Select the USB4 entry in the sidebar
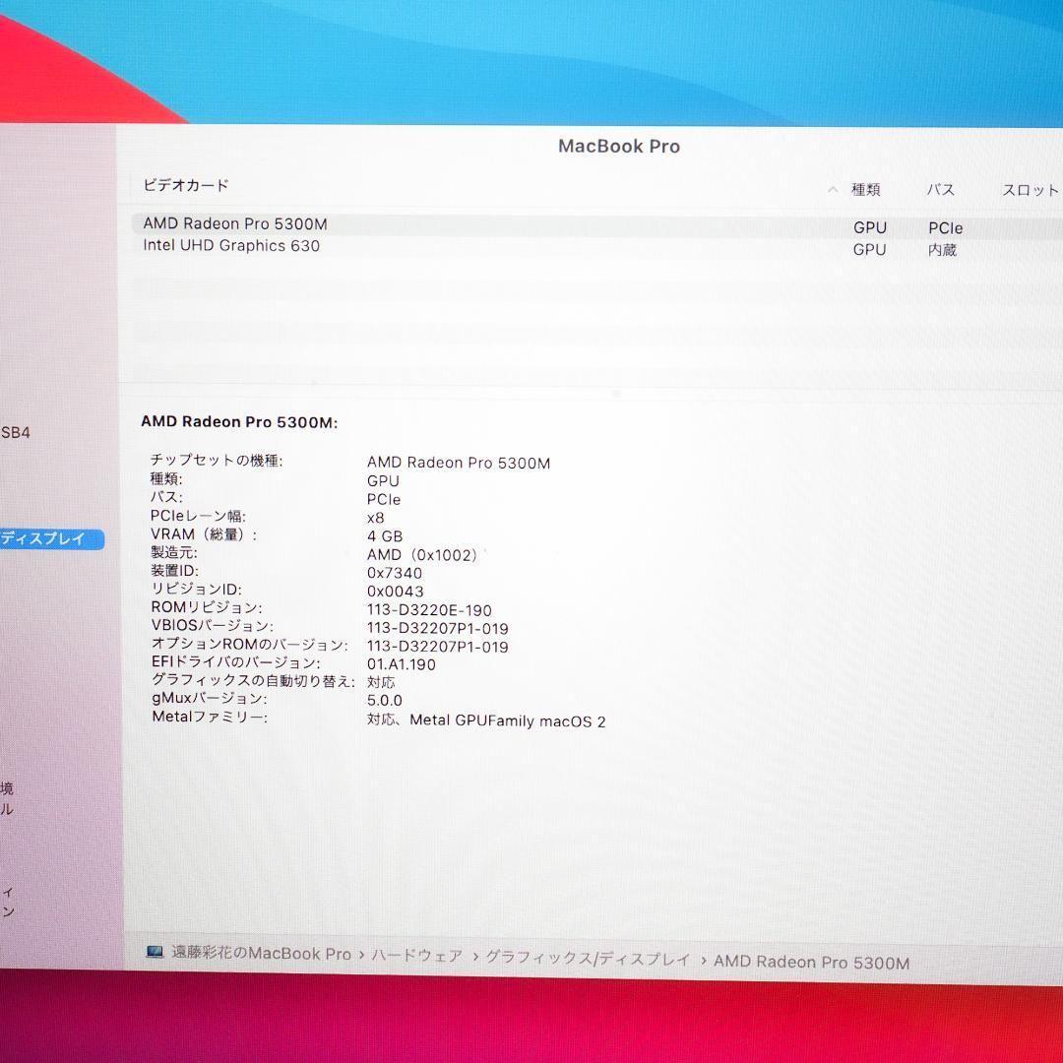The height and width of the screenshot is (1063, 1063). [16, 432]
